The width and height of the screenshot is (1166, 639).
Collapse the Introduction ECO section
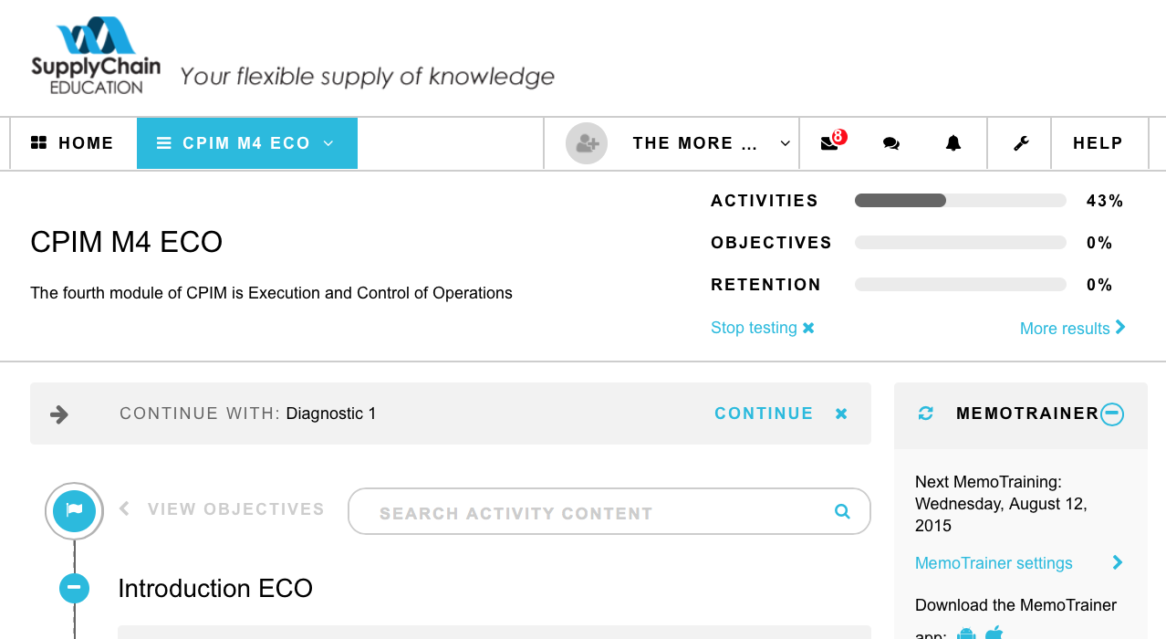74,588
